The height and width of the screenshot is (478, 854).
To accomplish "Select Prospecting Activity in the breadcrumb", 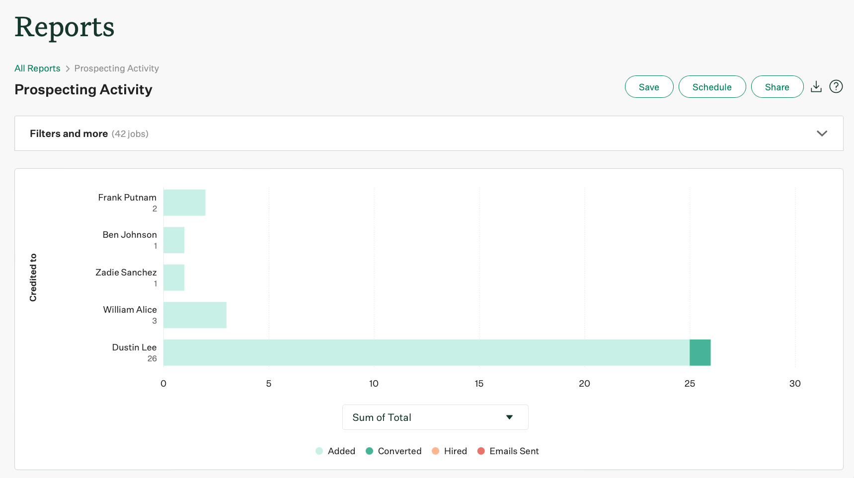I will (x=116, y=68).
